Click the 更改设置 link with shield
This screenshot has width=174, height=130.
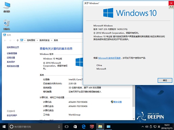pos(117,102)
